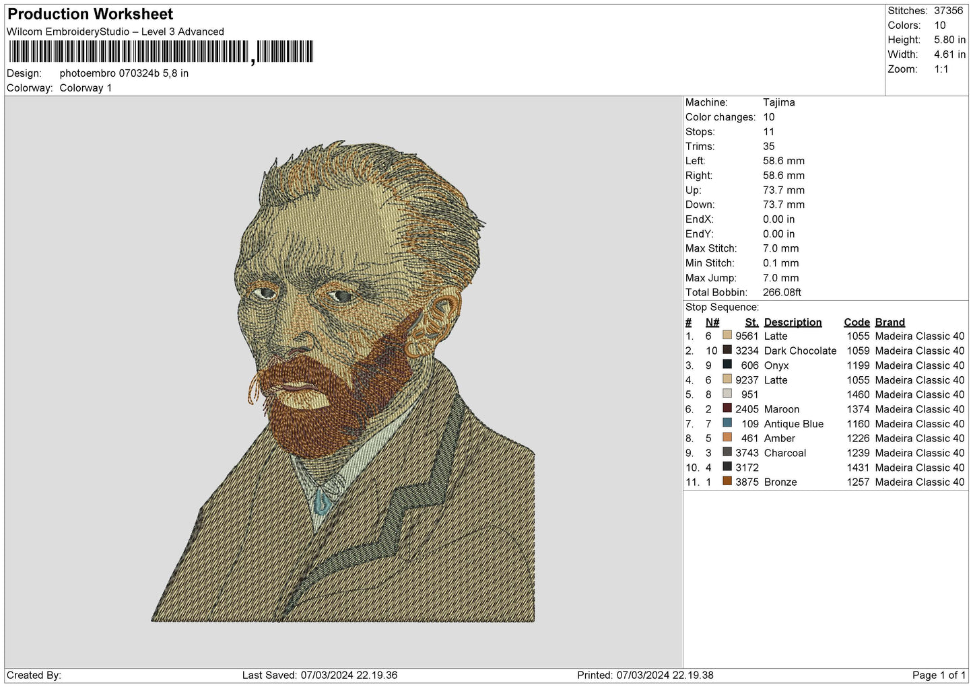Select stitch count 3875 for Bronze
This screenshot has width=973, height=687.
pos(747,482)
